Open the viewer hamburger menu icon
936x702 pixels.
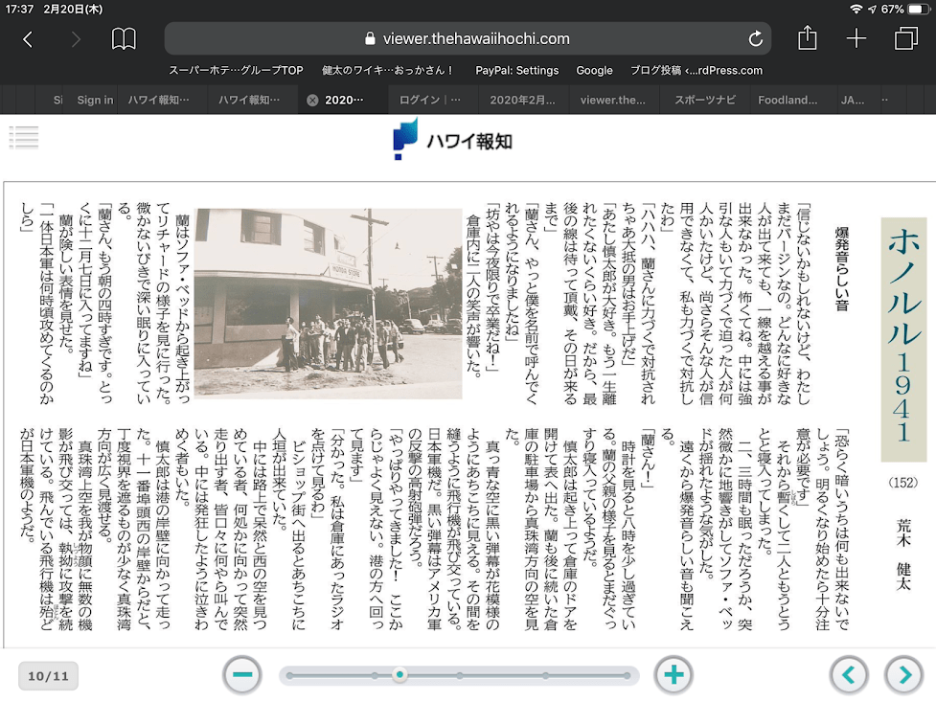pos(24,137)
